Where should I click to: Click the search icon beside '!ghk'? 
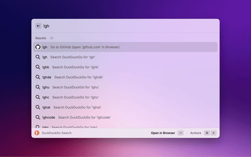pyautogui.click(x=38, y=67)
